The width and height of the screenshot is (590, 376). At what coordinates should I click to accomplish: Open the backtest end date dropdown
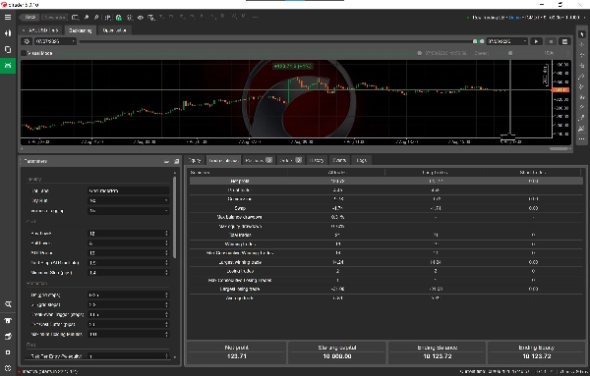click(506, 41)
